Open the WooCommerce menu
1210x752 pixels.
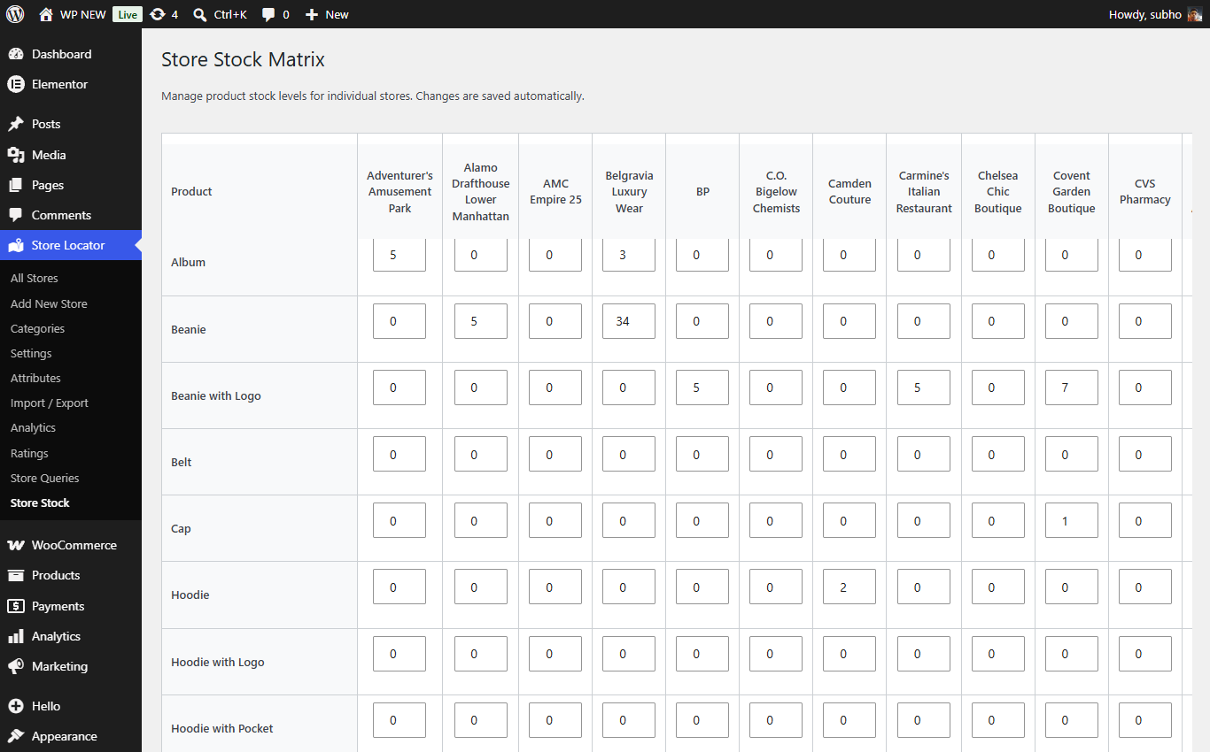71,545
